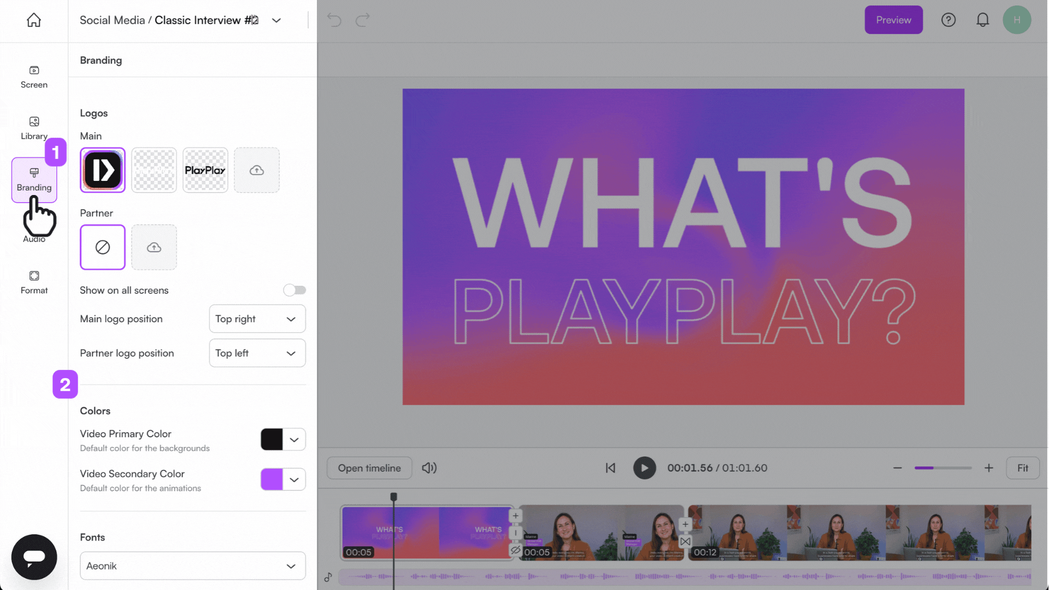This screenshot has height=590, width=1049.
Task: Open the Library panel
Action: (34, 127)
